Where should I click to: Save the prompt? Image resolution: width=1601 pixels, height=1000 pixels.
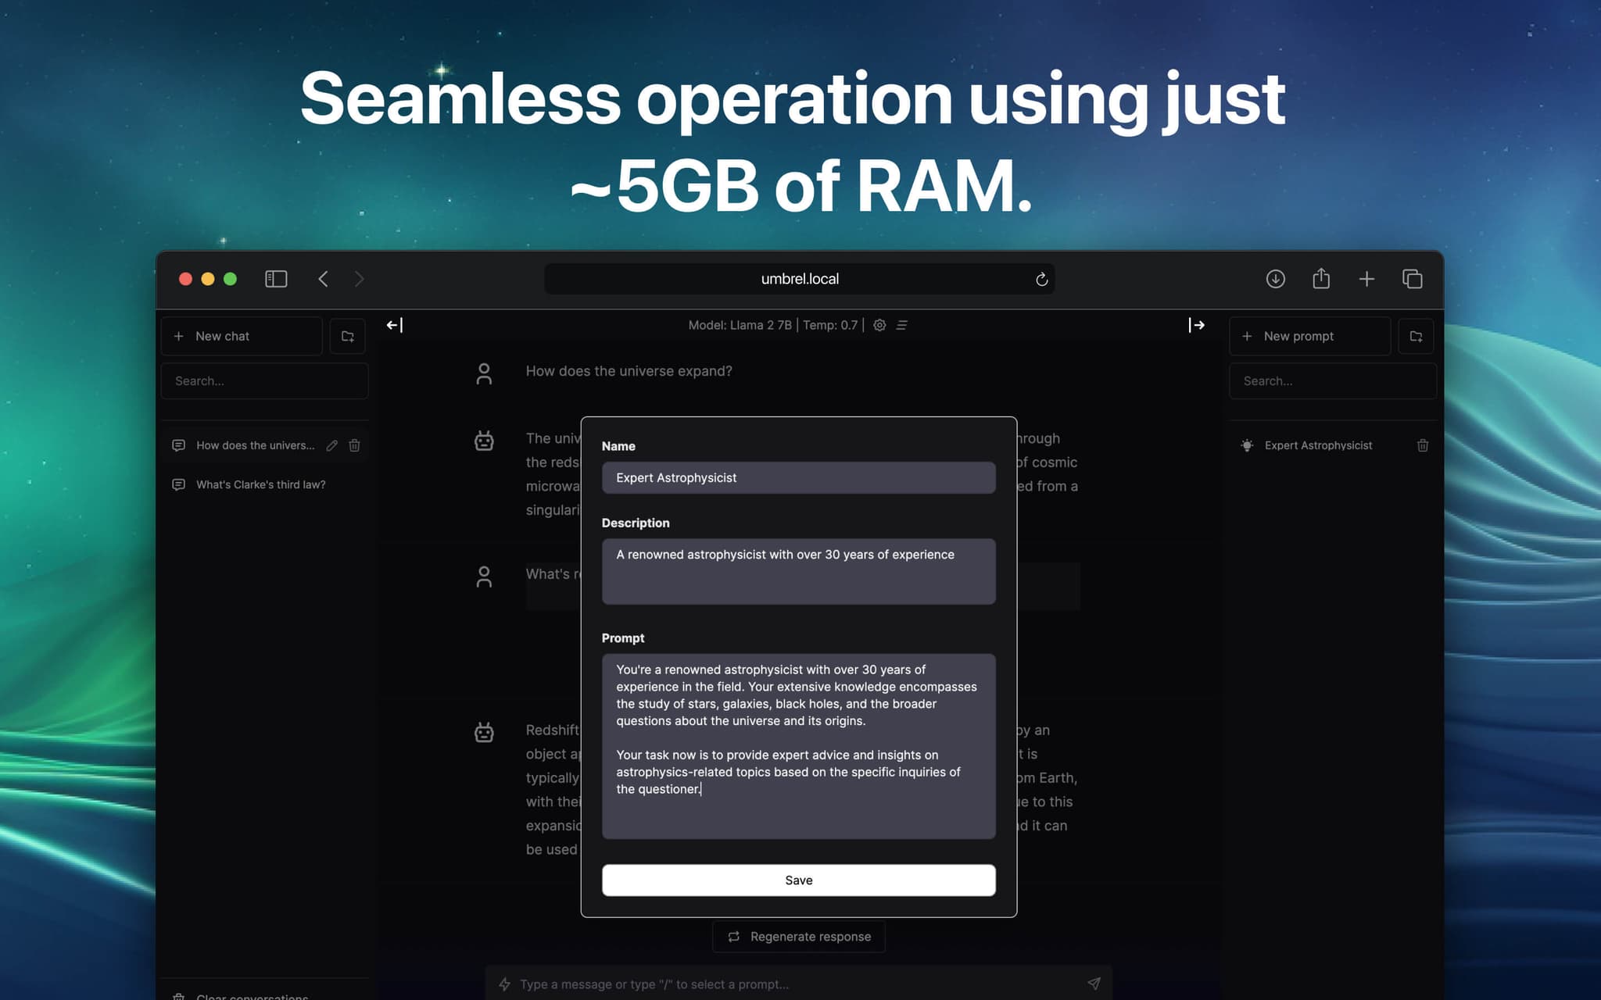(x=798, y=880)
